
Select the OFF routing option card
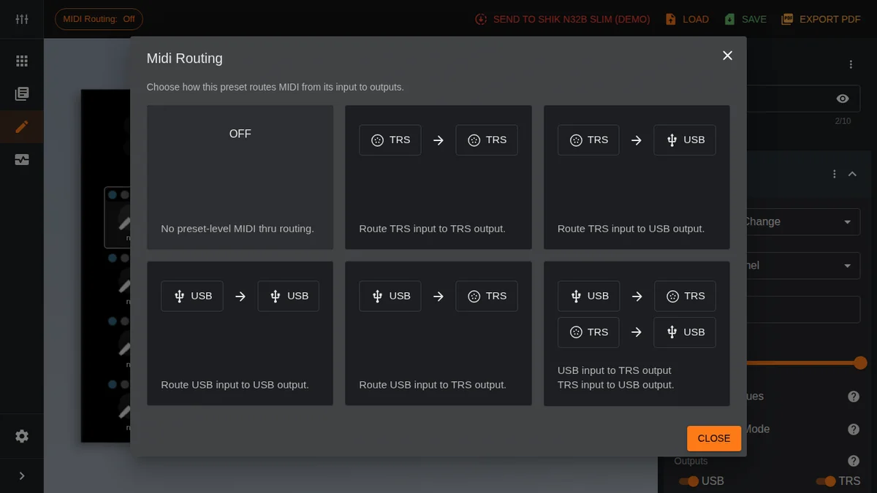(x=240, y=177)
